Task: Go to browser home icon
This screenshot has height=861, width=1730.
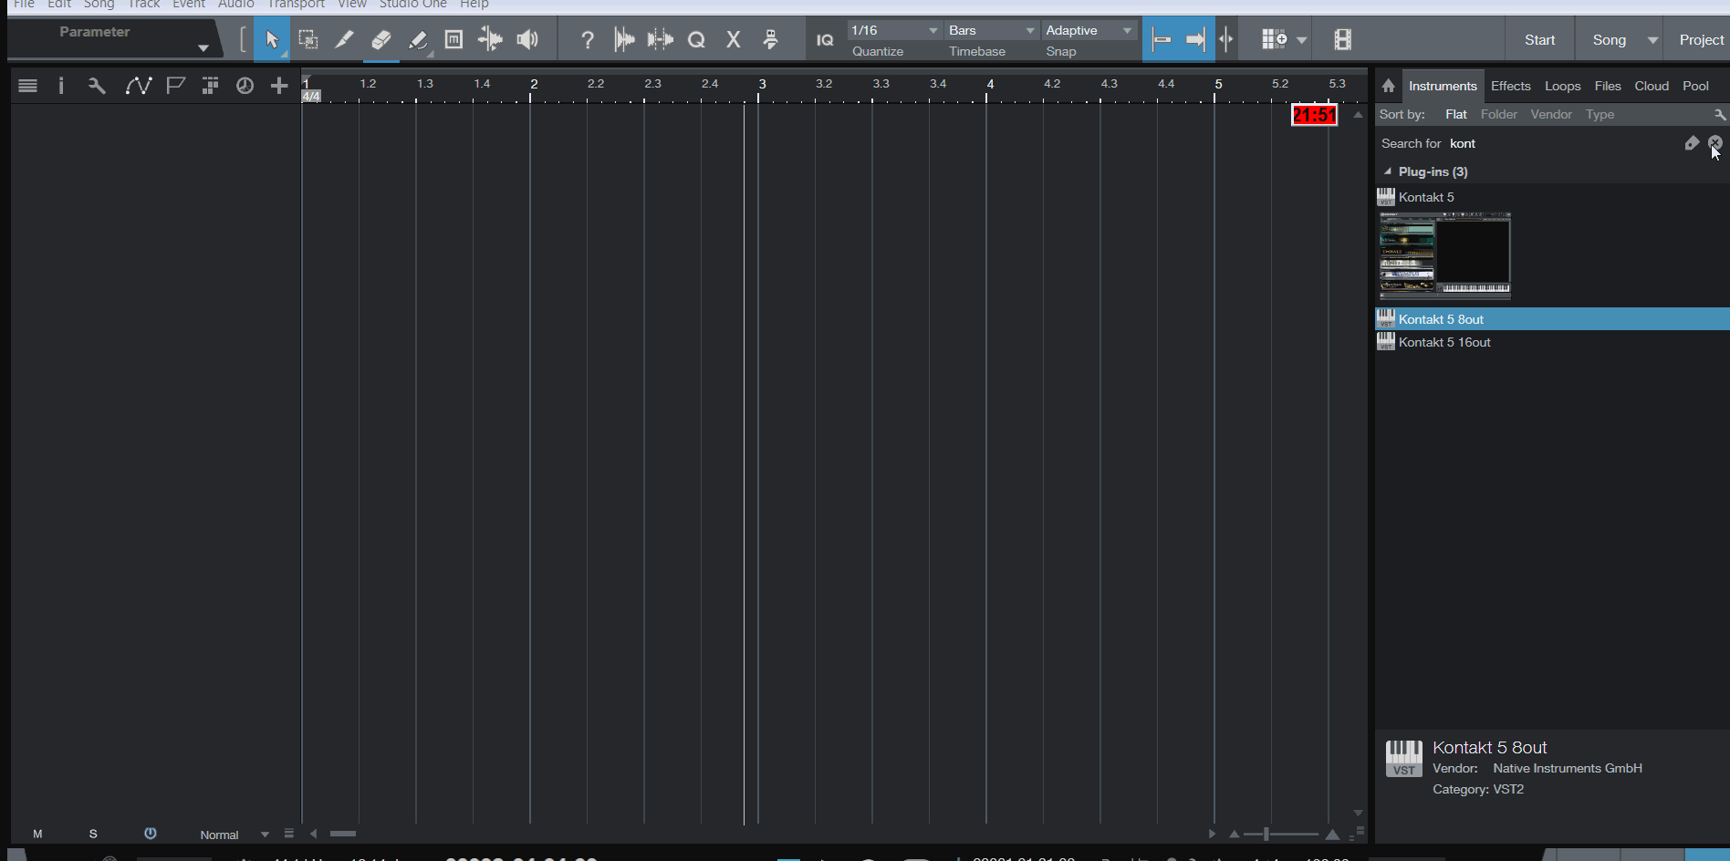Action: [x=1388, y=86]
